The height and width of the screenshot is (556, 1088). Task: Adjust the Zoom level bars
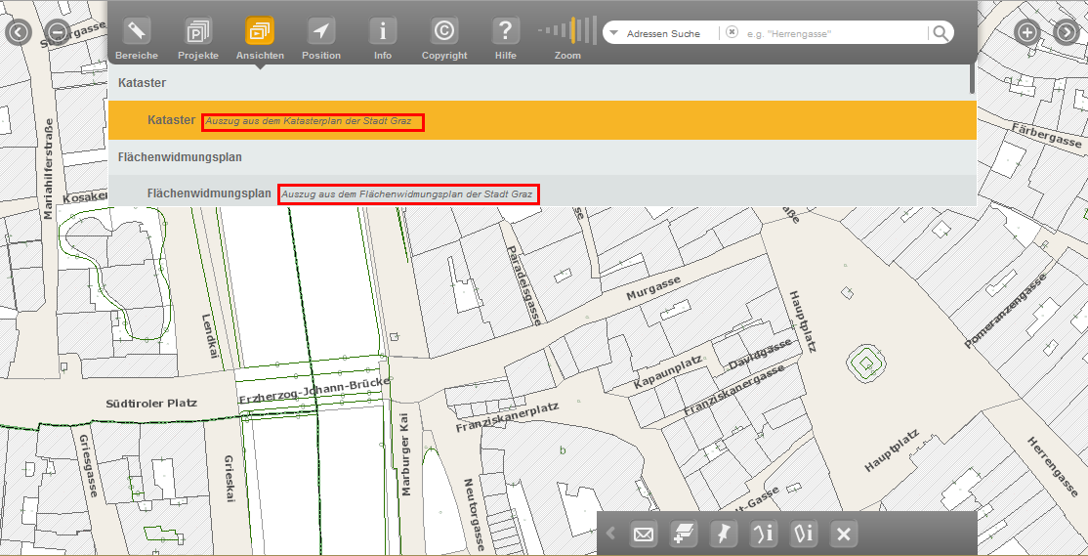click(x=567, y=31)
